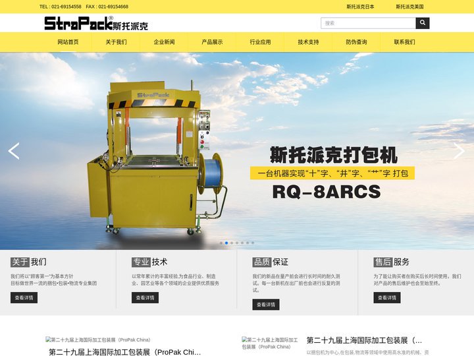Image resolution: width=474 pixels, height=356 pixels.
Task: Select the first carousel indicator dot
Action: (221, 243)
